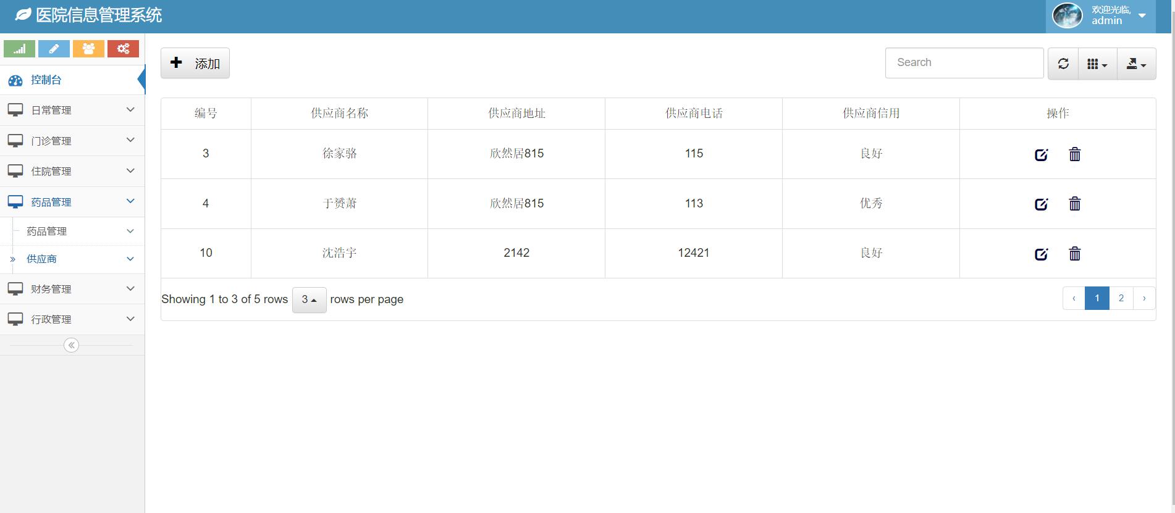The height and width of the screenshot is (513, 1175).
Task: Expand the 药品管理 submenu chevron
Action: pyautogui.click(x=130, y=231)
